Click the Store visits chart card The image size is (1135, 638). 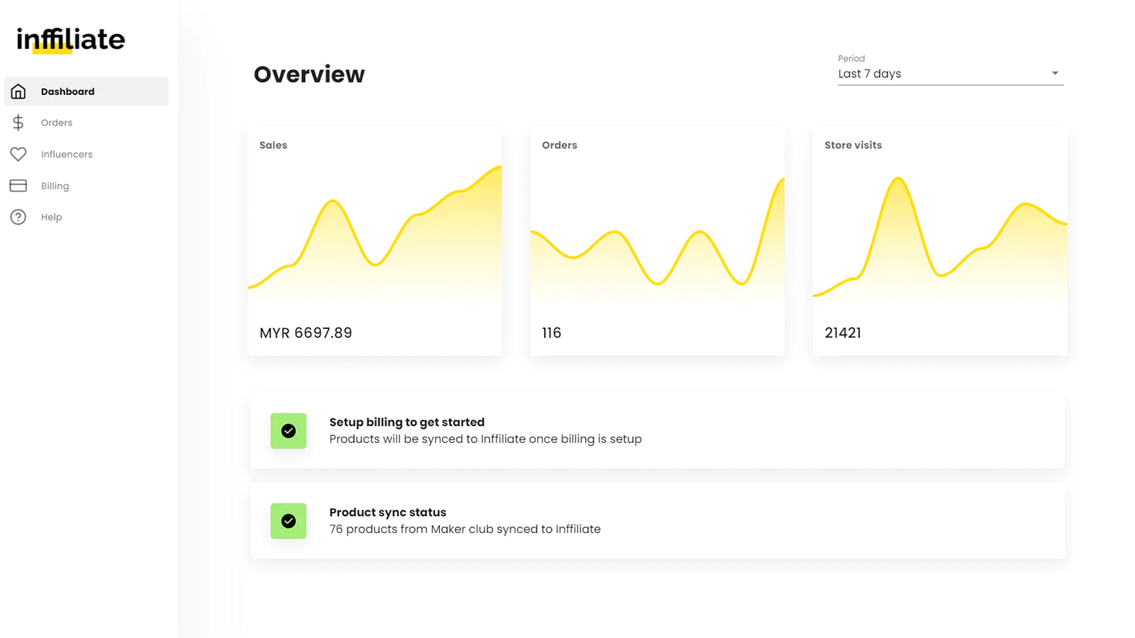point(940,242)
